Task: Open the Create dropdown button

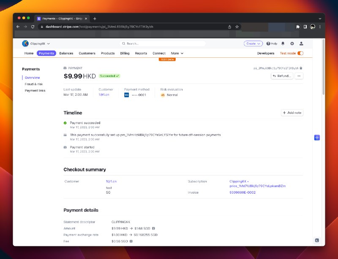Action: [x=253, y=43]
